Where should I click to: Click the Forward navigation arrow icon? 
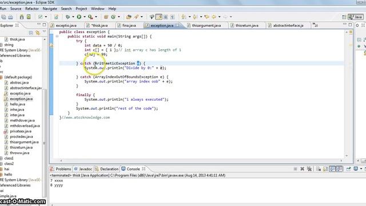point(225,17)
